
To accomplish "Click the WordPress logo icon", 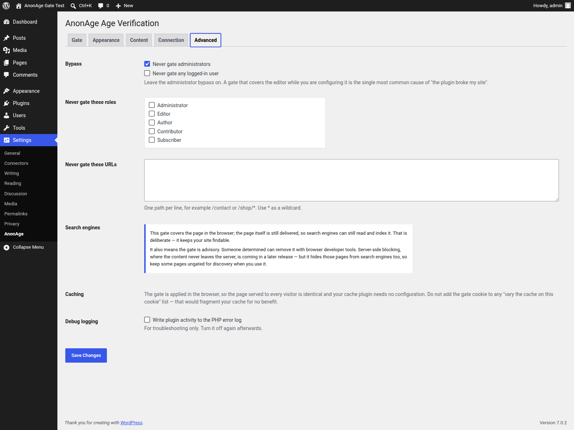I will click(6, 6).
